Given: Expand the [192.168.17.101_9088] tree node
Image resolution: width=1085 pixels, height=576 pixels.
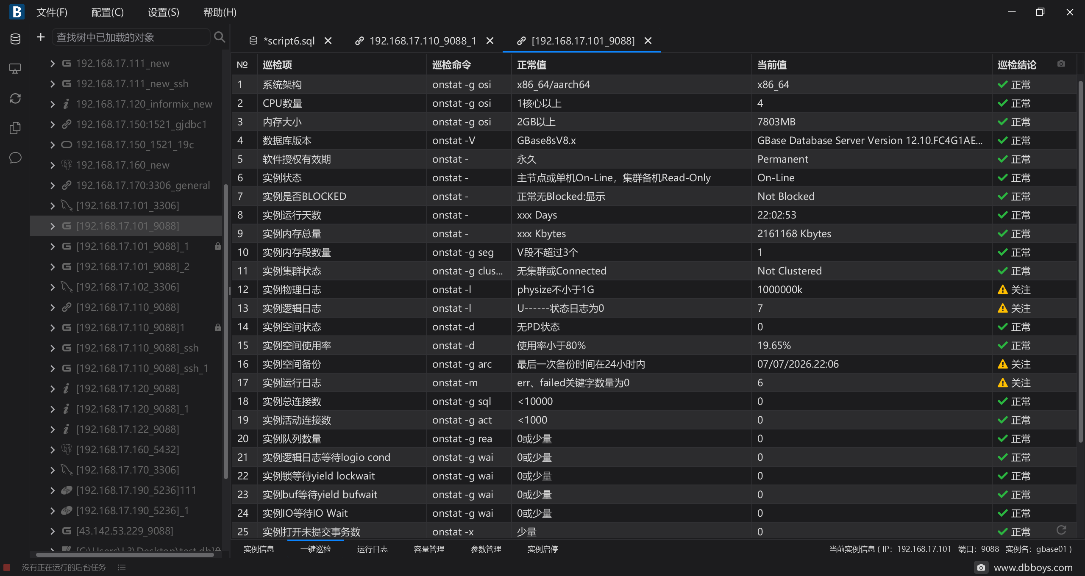Looking at the screenshot, I should point(53,226).
